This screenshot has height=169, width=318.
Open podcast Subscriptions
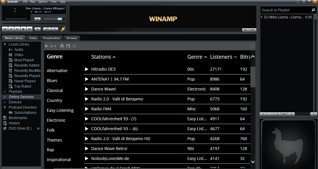pos(25,113)
